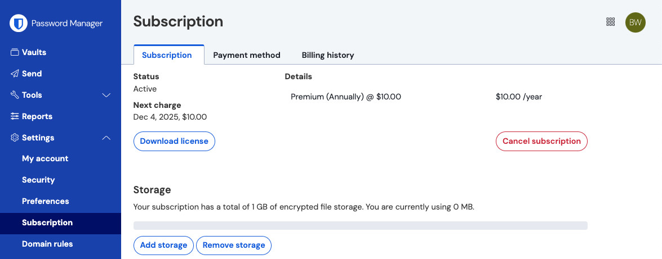The image size is (662, 259).
Task: Click the Bitwarden shield logo
Action: point(19,23)
